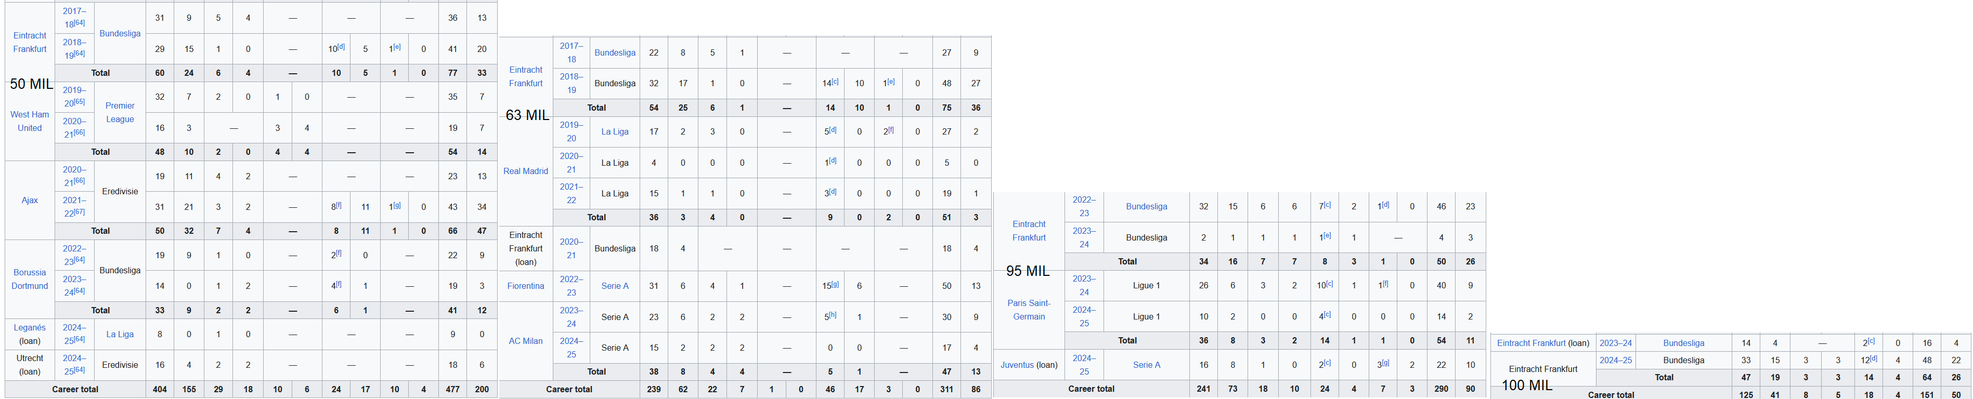Select career total value 477

point(452,389)
